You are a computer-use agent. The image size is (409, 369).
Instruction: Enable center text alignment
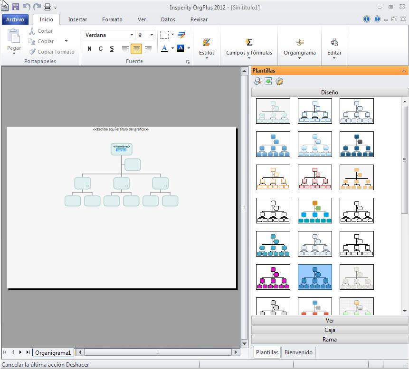point(136,49)
